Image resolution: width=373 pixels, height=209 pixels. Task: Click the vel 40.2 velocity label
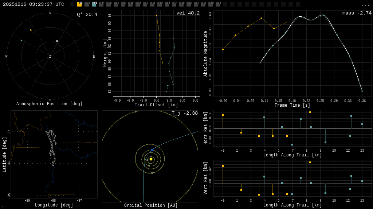click(x=188, y=13)
